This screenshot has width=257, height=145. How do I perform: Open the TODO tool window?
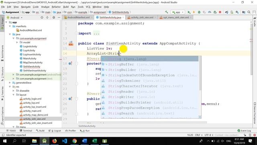pos(11,130)
